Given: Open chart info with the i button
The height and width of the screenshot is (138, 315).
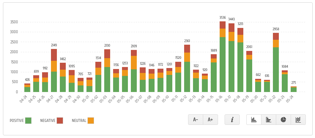Looking at the screenshot, I should pos(232,120).
